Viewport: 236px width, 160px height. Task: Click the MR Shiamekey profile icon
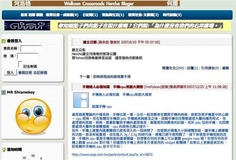pos(4,92)
